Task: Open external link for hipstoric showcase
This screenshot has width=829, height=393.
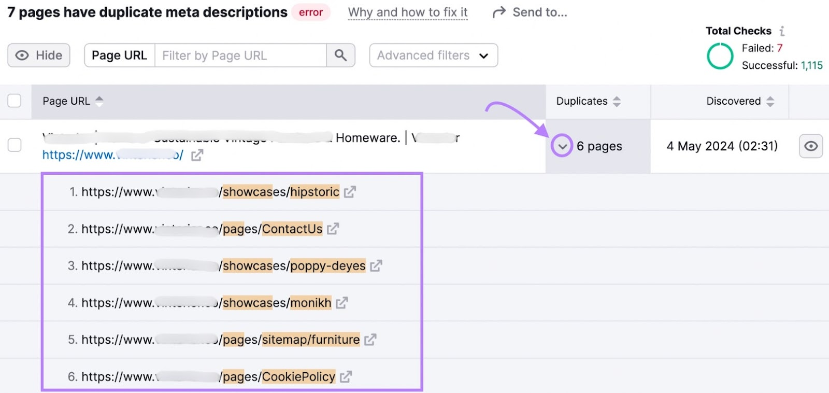Action: tap(350, 192)
